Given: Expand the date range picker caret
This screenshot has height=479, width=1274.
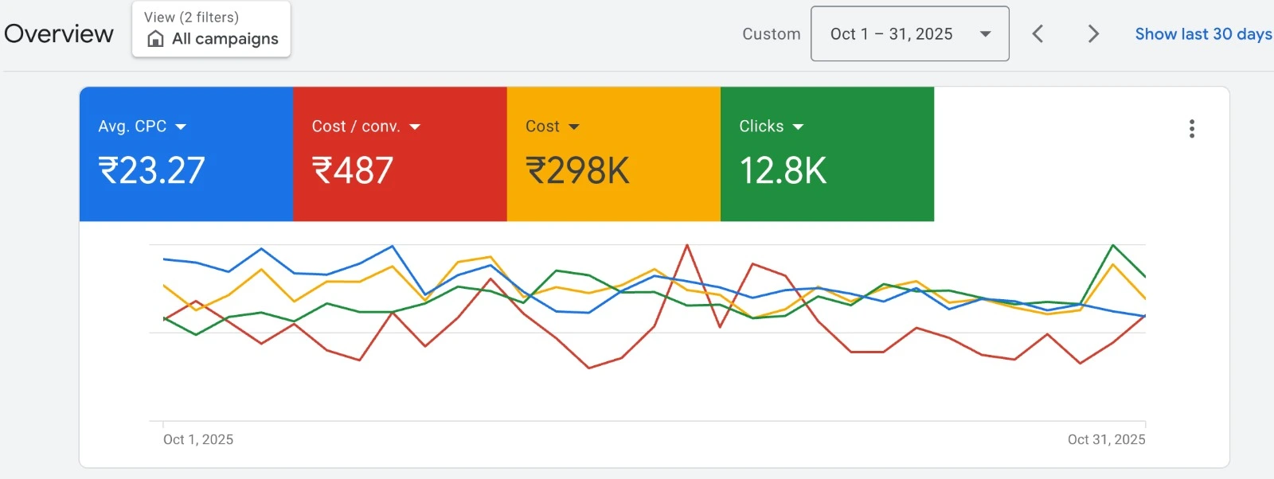Looking at the screenshot, I should pyautogui.click(x=985, y=34).
